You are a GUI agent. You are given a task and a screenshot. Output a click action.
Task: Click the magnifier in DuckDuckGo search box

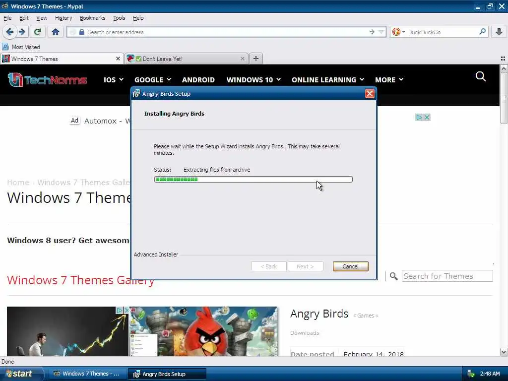click(x=482, y=32)
